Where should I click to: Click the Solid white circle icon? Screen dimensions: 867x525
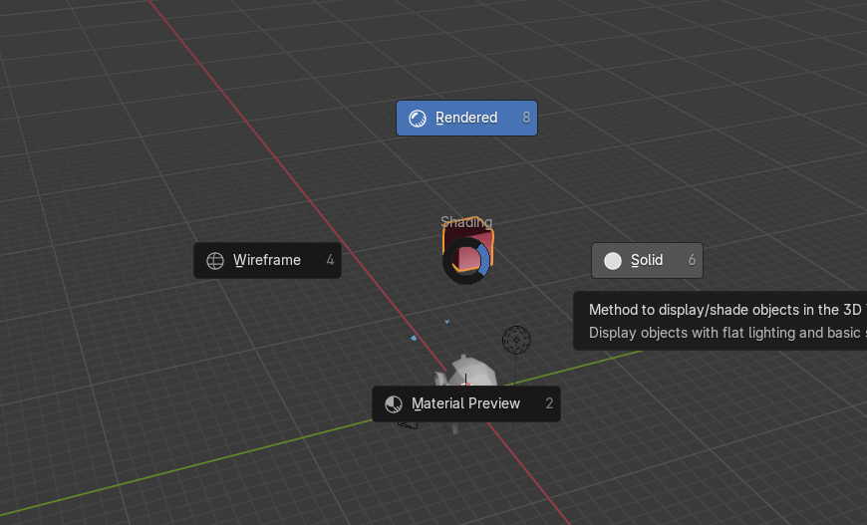613,261
